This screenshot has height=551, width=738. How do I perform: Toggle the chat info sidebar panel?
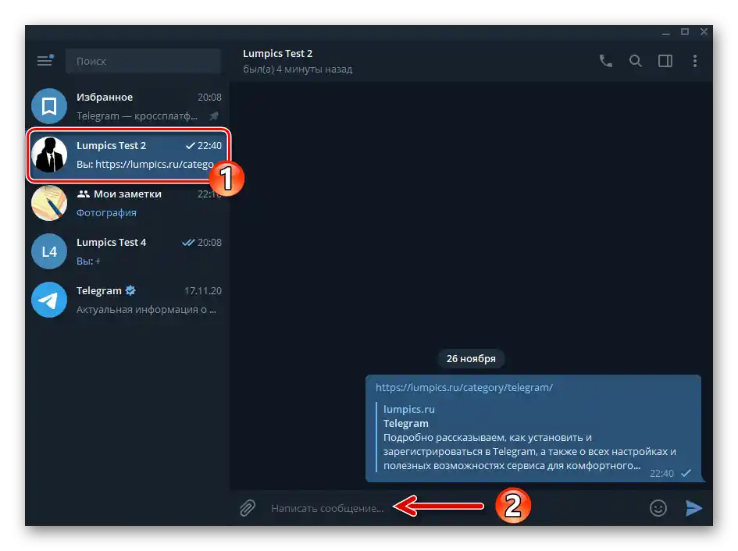click(665, 60)
